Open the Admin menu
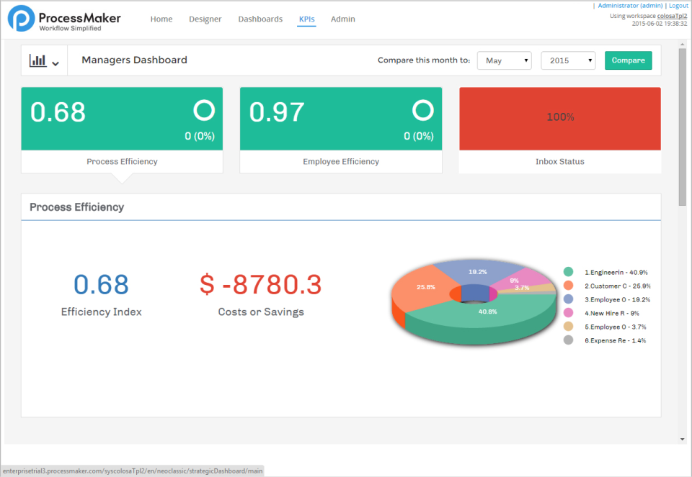692x477 pixels. pos(342,19)
